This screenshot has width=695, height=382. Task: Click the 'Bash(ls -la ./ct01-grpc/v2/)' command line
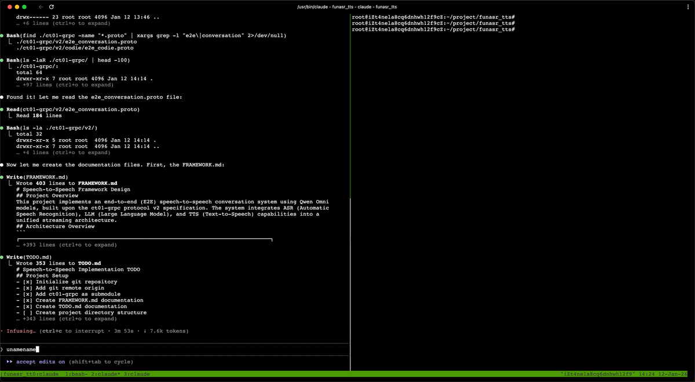(52, 128)
